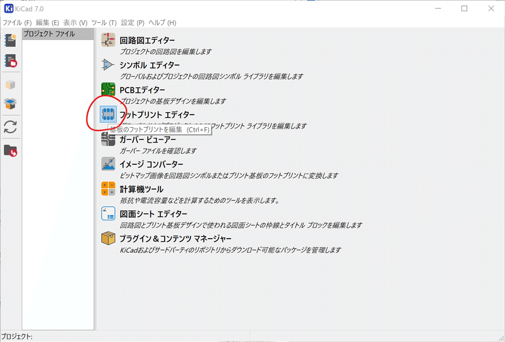505x342 pixels.
Task: Click the プロジェクト: status bar label
Action: (x=17, y=336)
